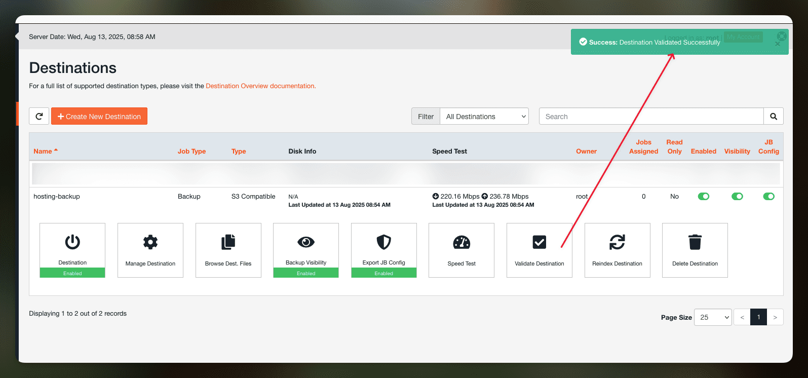This screenshot has height=378, width=808.
Task: Open the Page Size 25 dropdown
Action: point(713,317)
